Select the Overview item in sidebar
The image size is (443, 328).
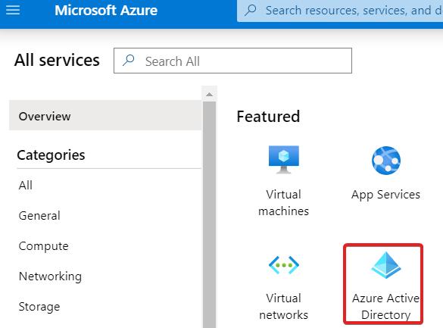click(x=105, y=115)
